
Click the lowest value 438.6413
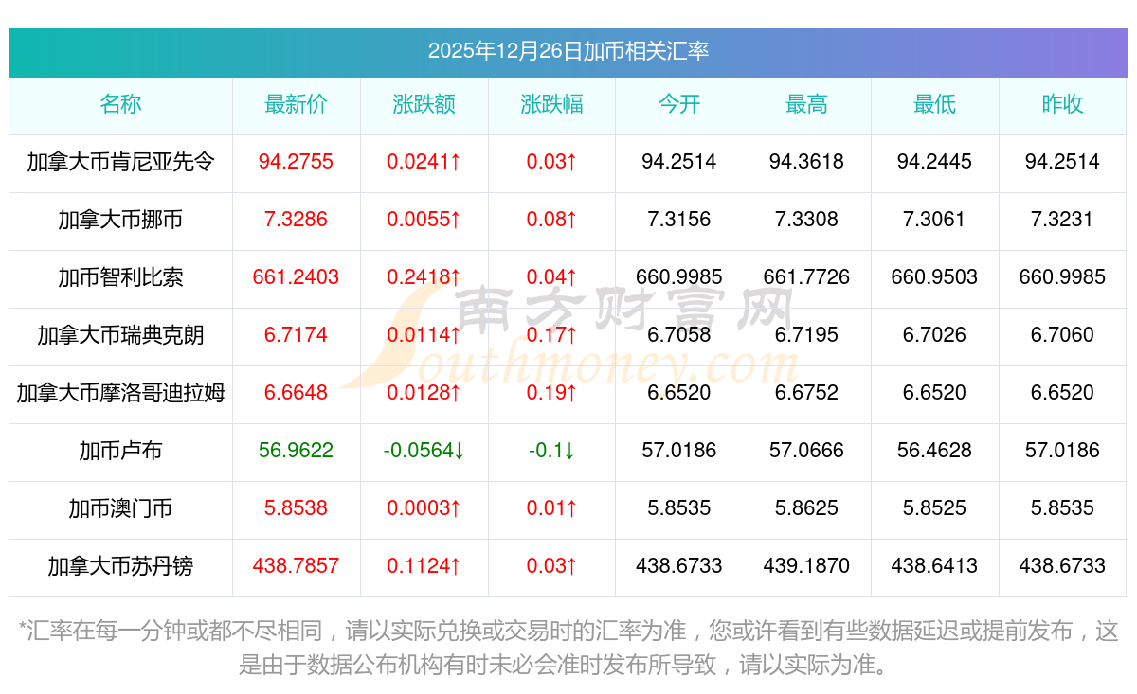pyautogui.click(x=934, y=566)
